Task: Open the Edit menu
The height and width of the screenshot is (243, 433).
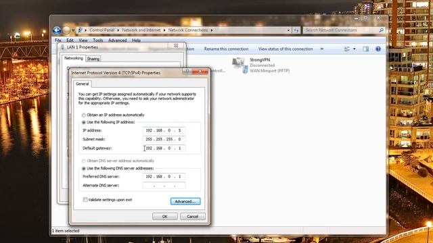Action: coord(70,40)
